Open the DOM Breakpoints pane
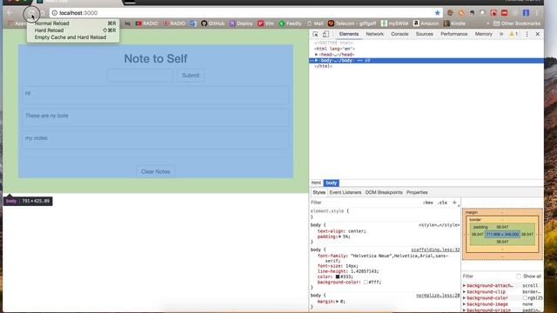This screenshot has height=313, width=557. pyautogui.click(x=384, y=192)
